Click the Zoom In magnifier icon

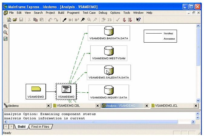click(x=5, y=26)
